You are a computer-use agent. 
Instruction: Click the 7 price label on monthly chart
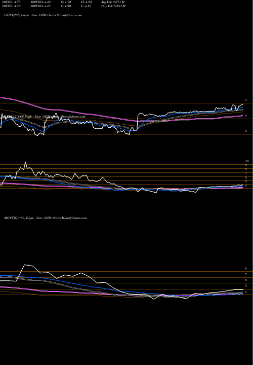(246, 274)
